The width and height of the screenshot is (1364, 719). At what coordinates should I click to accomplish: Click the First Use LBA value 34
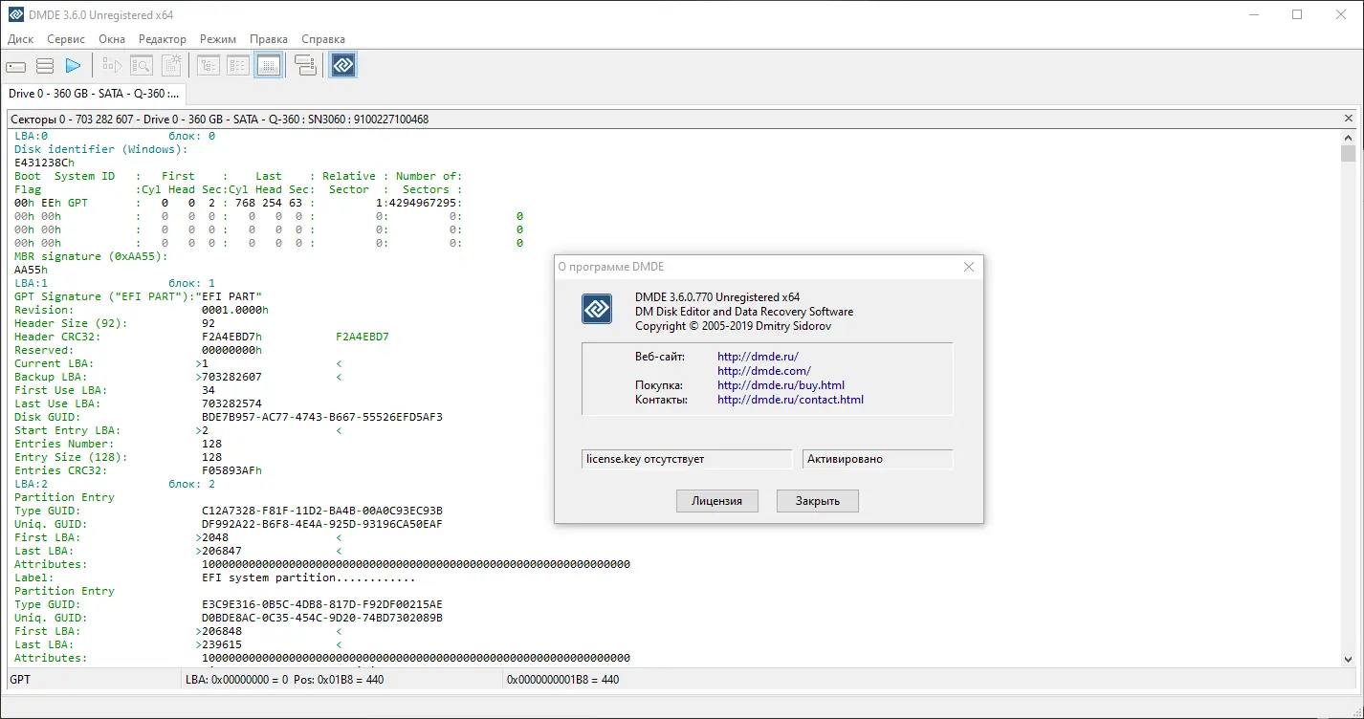209,390
